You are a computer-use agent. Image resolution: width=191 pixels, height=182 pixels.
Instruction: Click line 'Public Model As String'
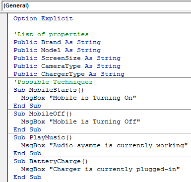click(x=57, y=50)
